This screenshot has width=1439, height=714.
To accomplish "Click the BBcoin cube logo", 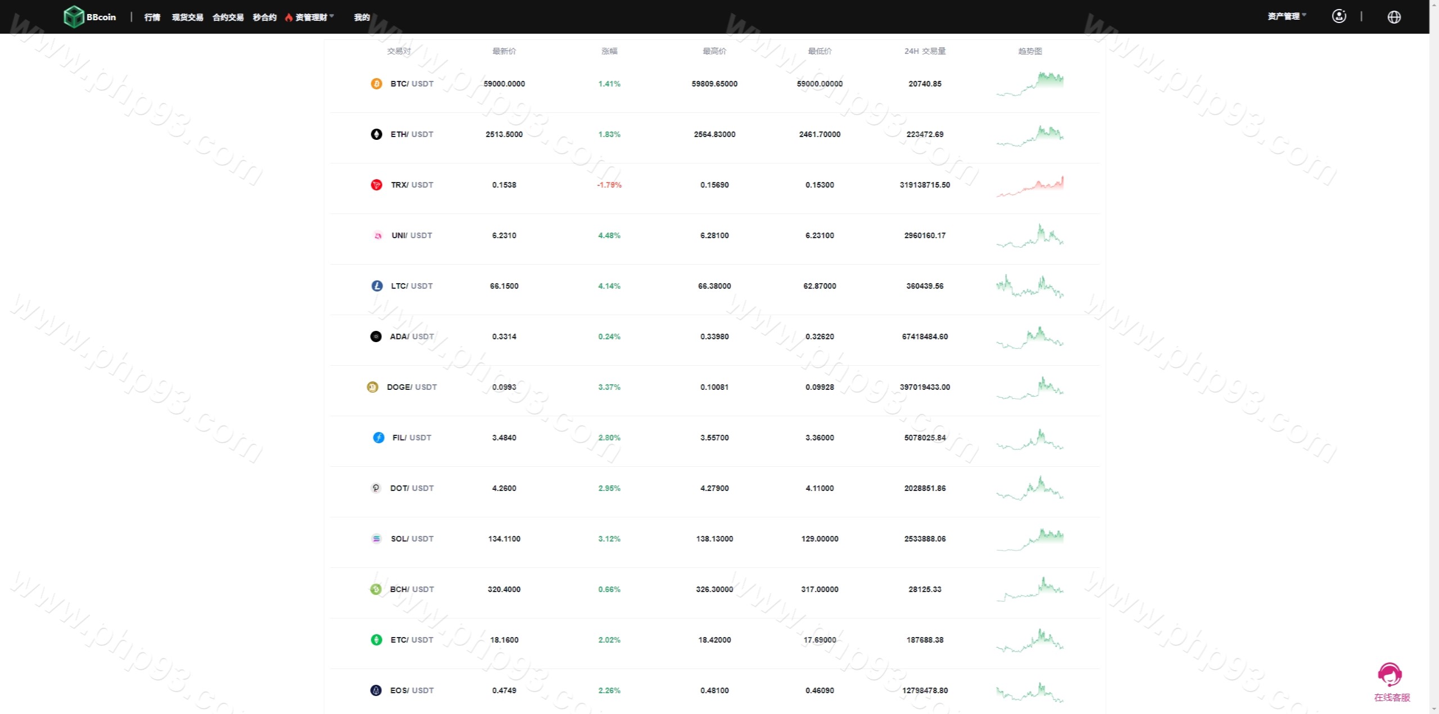I will point(74,17).
